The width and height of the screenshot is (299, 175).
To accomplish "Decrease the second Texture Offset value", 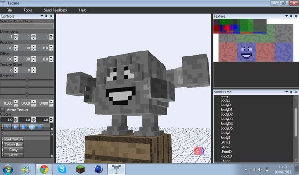I will [x=33, y=71].
